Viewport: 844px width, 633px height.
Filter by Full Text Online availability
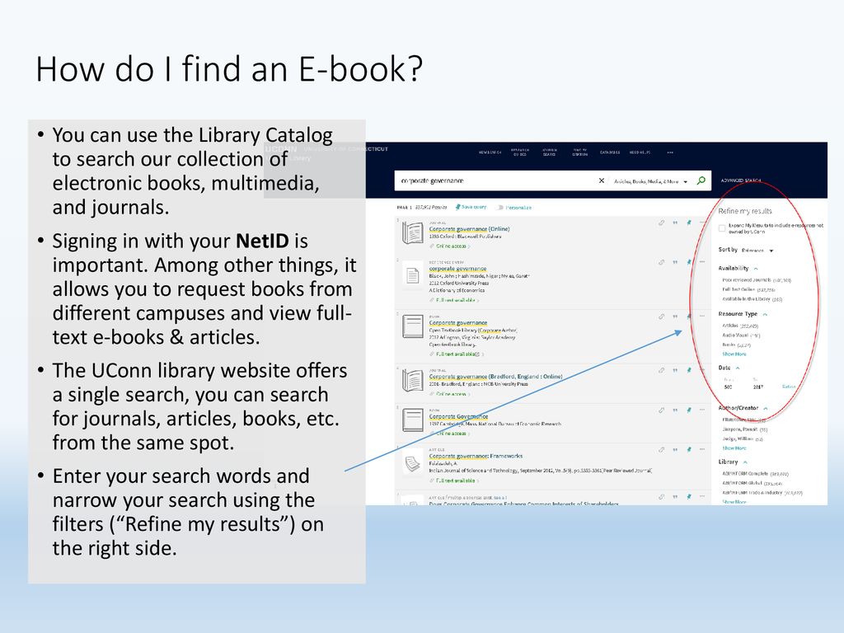748,289
